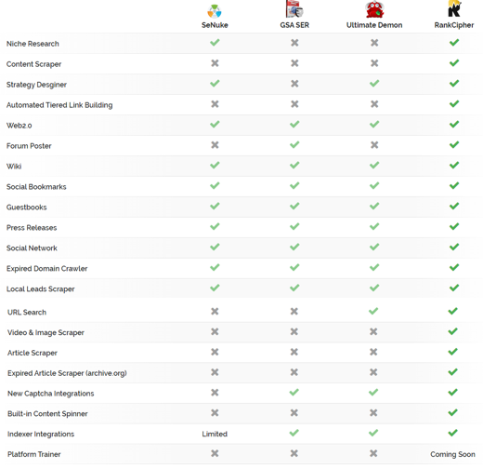Click SeNuke's cross mark for Forum Poster
Viewport: 483px width, 469px height.
click(215, 145)
